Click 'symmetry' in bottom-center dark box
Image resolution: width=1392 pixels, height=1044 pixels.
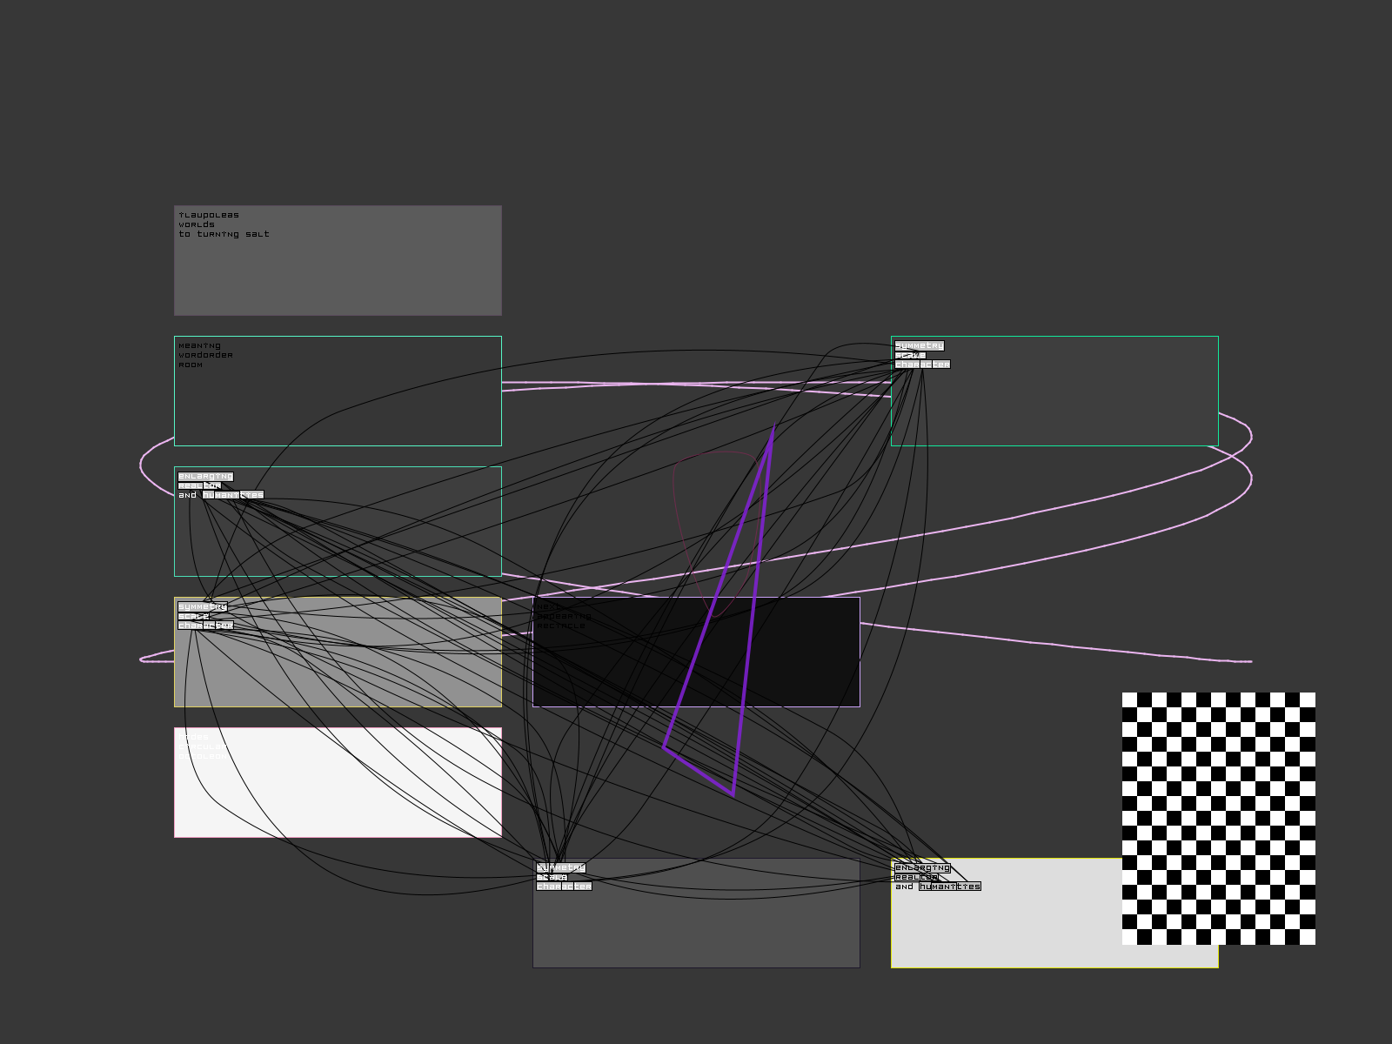pos(560,867)
